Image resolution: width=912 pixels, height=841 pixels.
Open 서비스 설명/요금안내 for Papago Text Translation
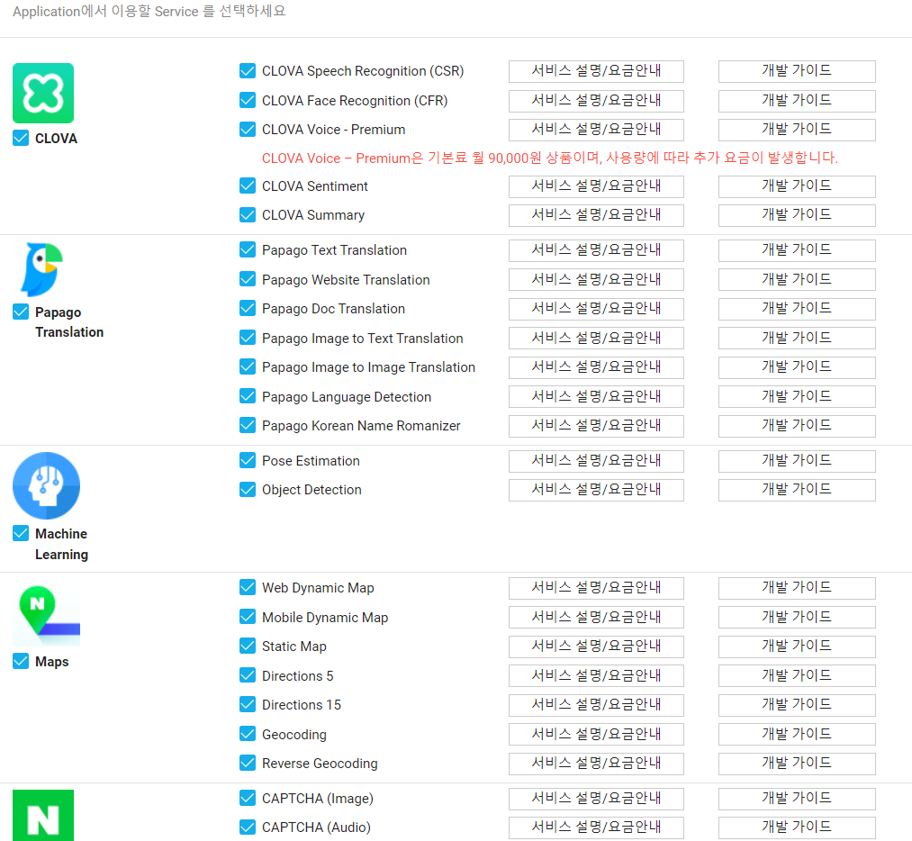coord(596,250)
